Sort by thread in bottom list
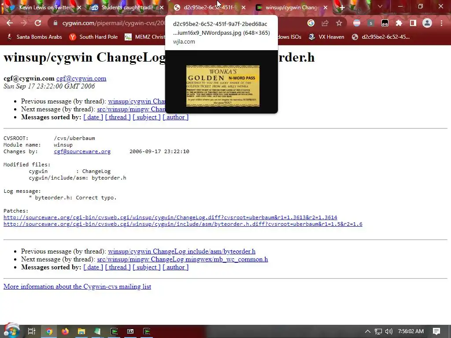This screenshot has width=451, height=338. (x=118, y=267)
